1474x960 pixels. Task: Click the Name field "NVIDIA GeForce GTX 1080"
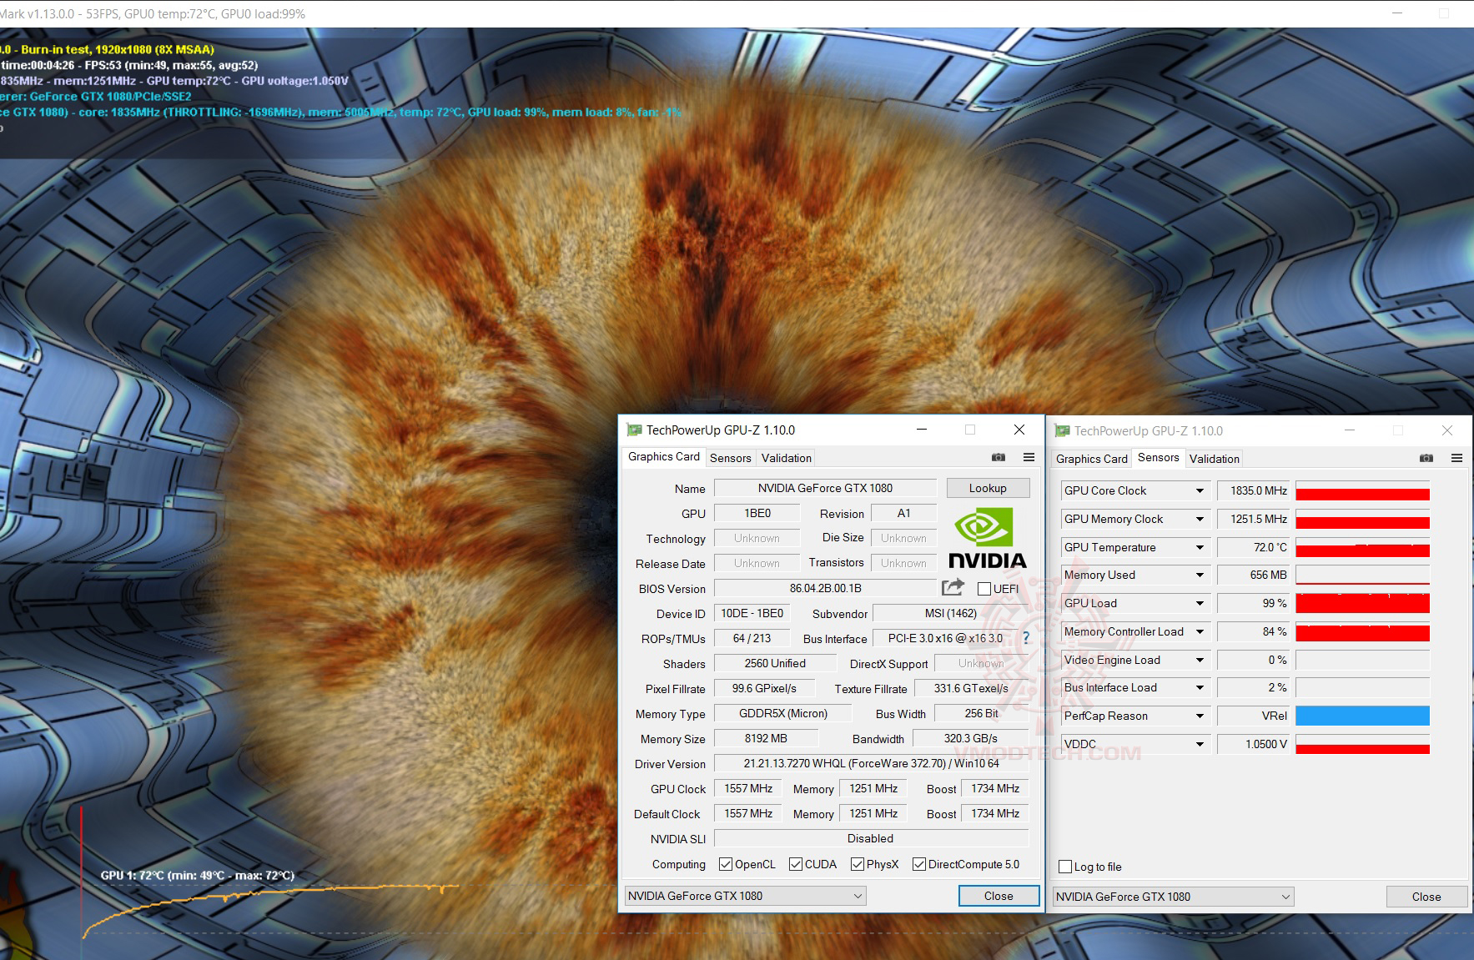pyautogui.click(x=825, y=488)
